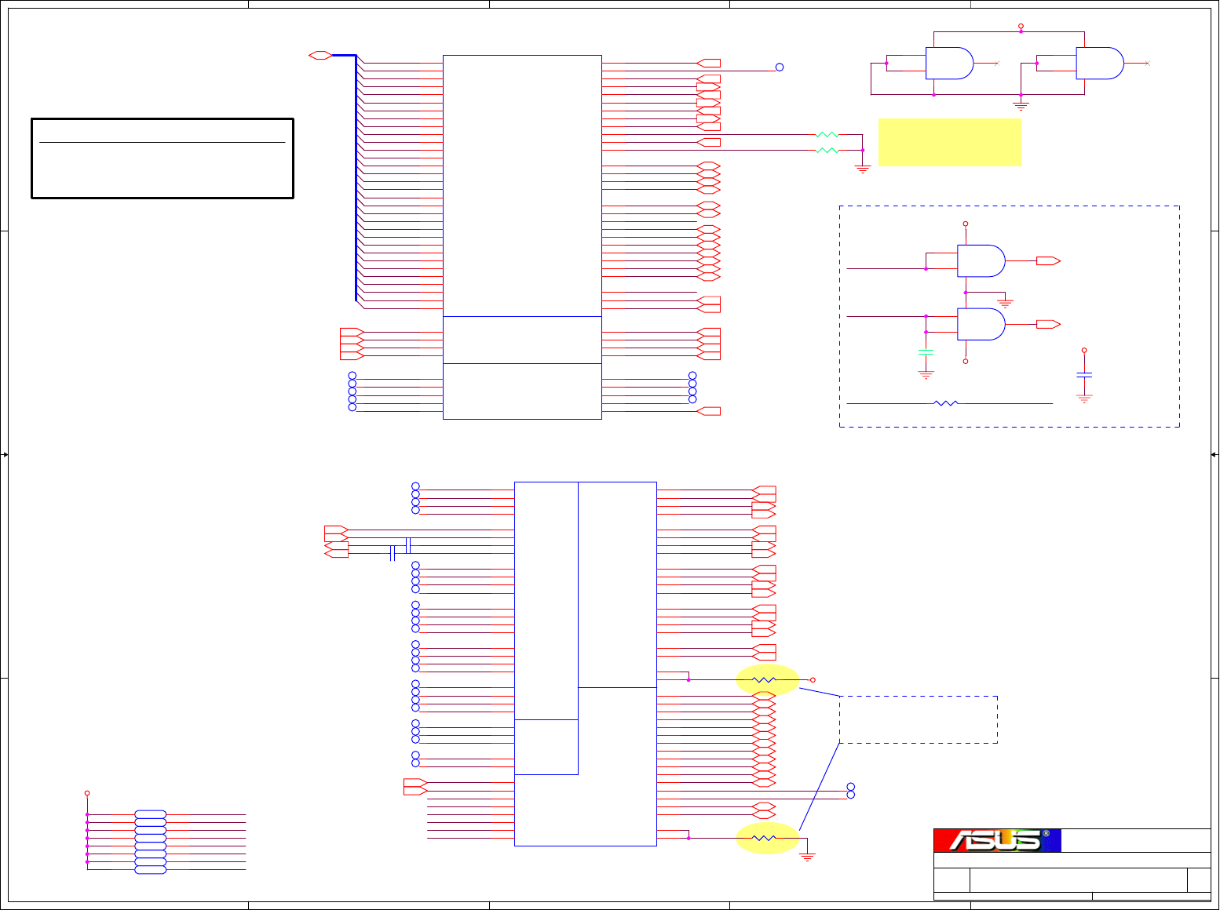The height and width of the screenshot is (910, 1220).
Task: Click no-connect mark on left top AND gate
Action: click(x=997, y=64)
